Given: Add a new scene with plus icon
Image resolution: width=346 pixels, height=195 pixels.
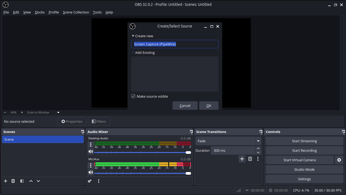Looking at the screenshot, I should click(x=6, y=181).
